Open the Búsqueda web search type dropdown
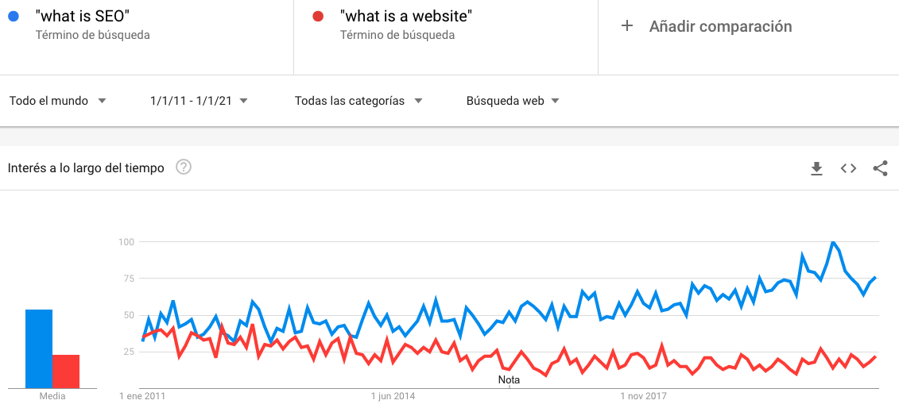899x408 pixels. (513, 101)
